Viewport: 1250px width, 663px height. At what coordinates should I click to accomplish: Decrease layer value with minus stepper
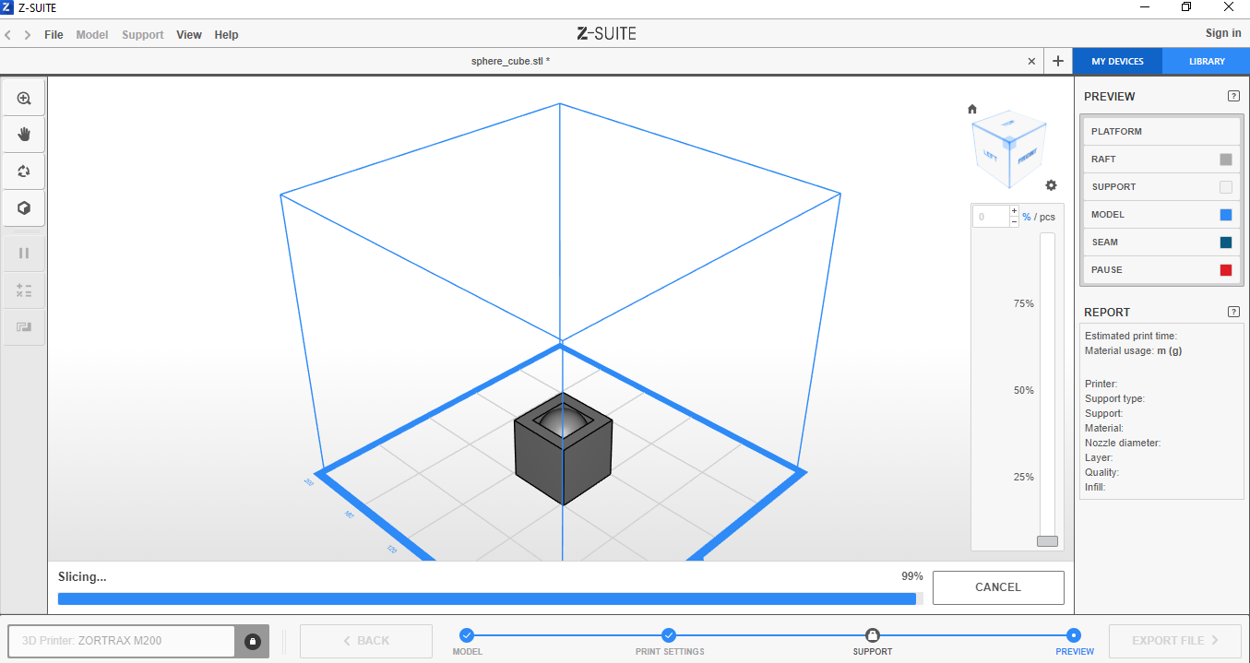[x=1015, y=221]
